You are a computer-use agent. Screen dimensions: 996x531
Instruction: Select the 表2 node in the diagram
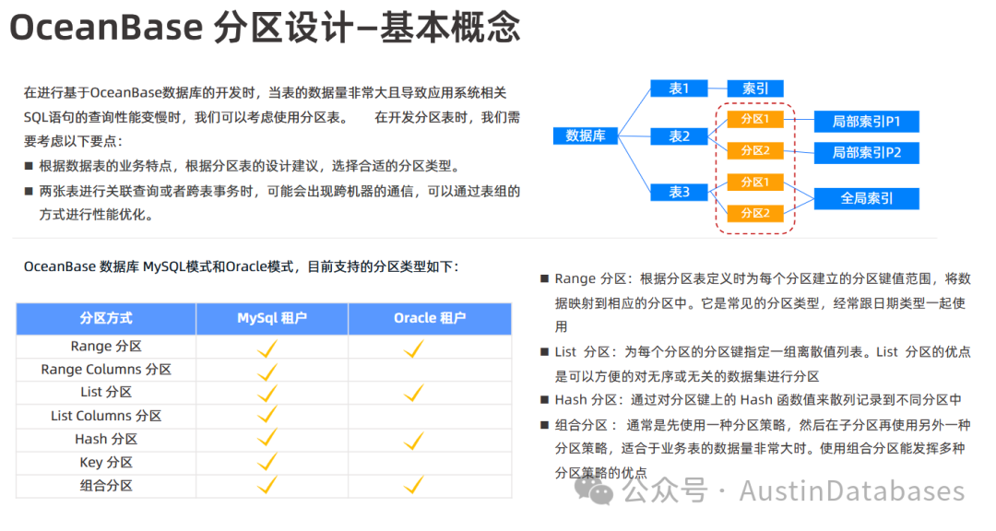click(x=679, y=136)
